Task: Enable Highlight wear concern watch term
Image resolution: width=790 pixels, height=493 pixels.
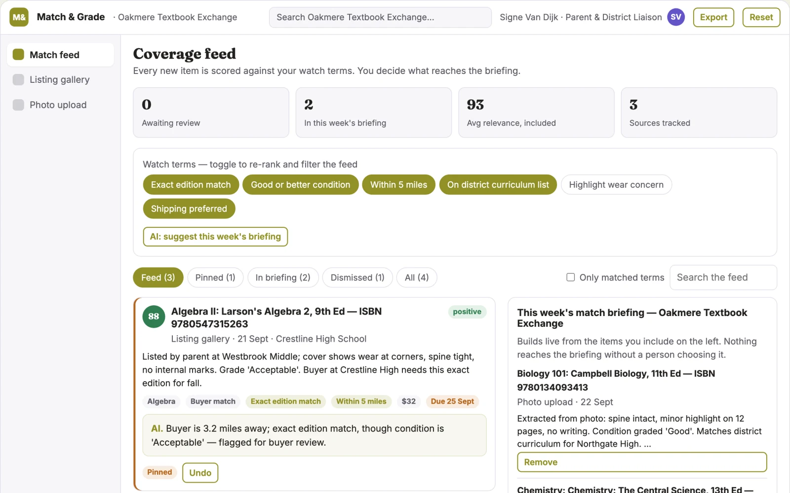Action: click(616, 184)
